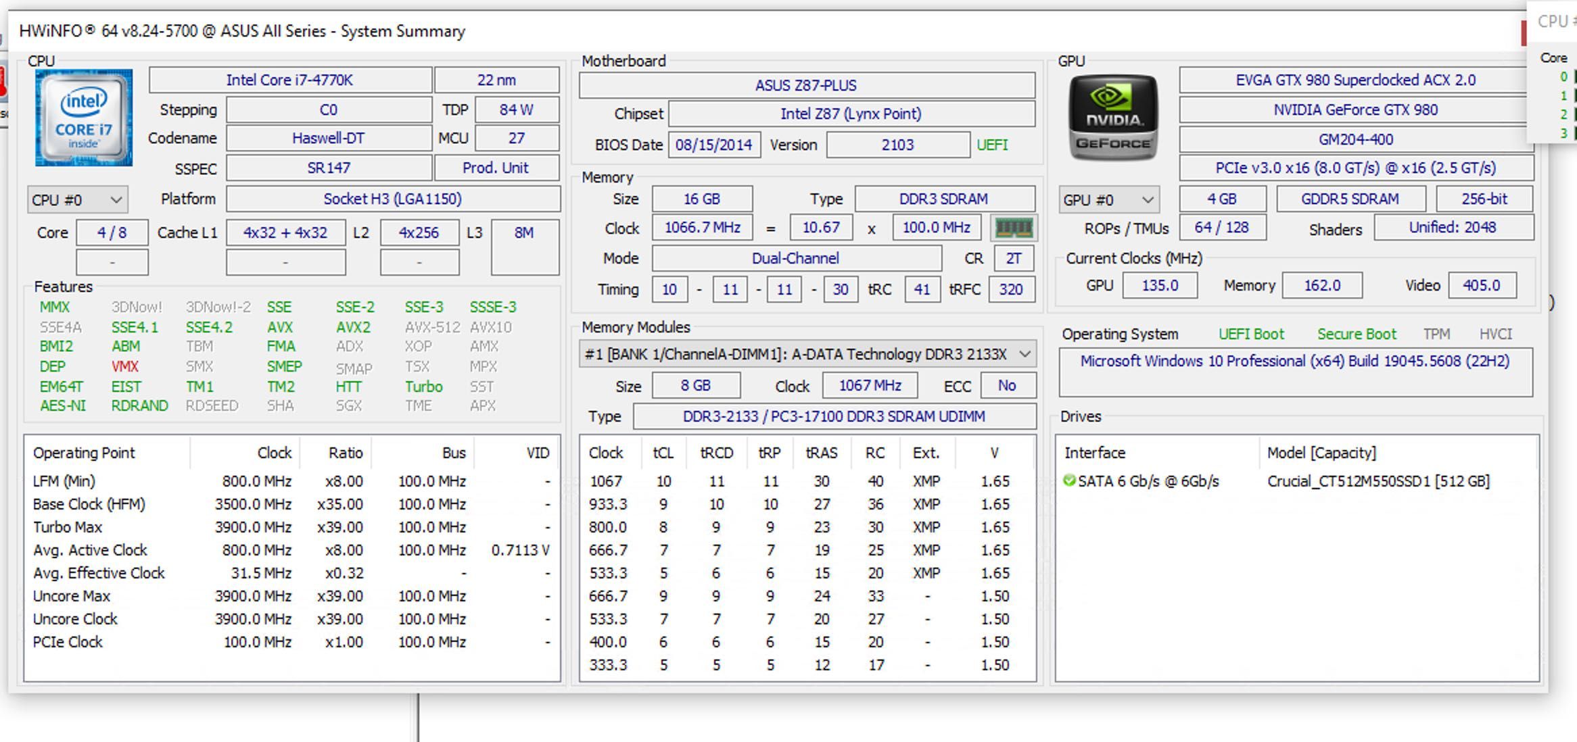Click the ASUS Z87-PLUS motherboard field
The image size is (1577, 742).
(807, 85)
